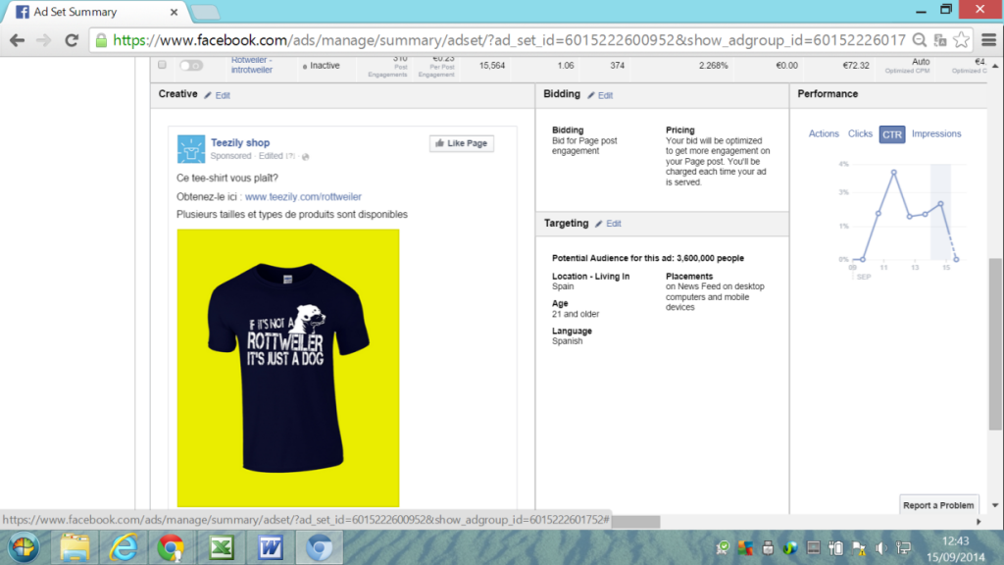The image size is (1004, 565).
Task: Go back with the browser back arrow
Action: 18,40
